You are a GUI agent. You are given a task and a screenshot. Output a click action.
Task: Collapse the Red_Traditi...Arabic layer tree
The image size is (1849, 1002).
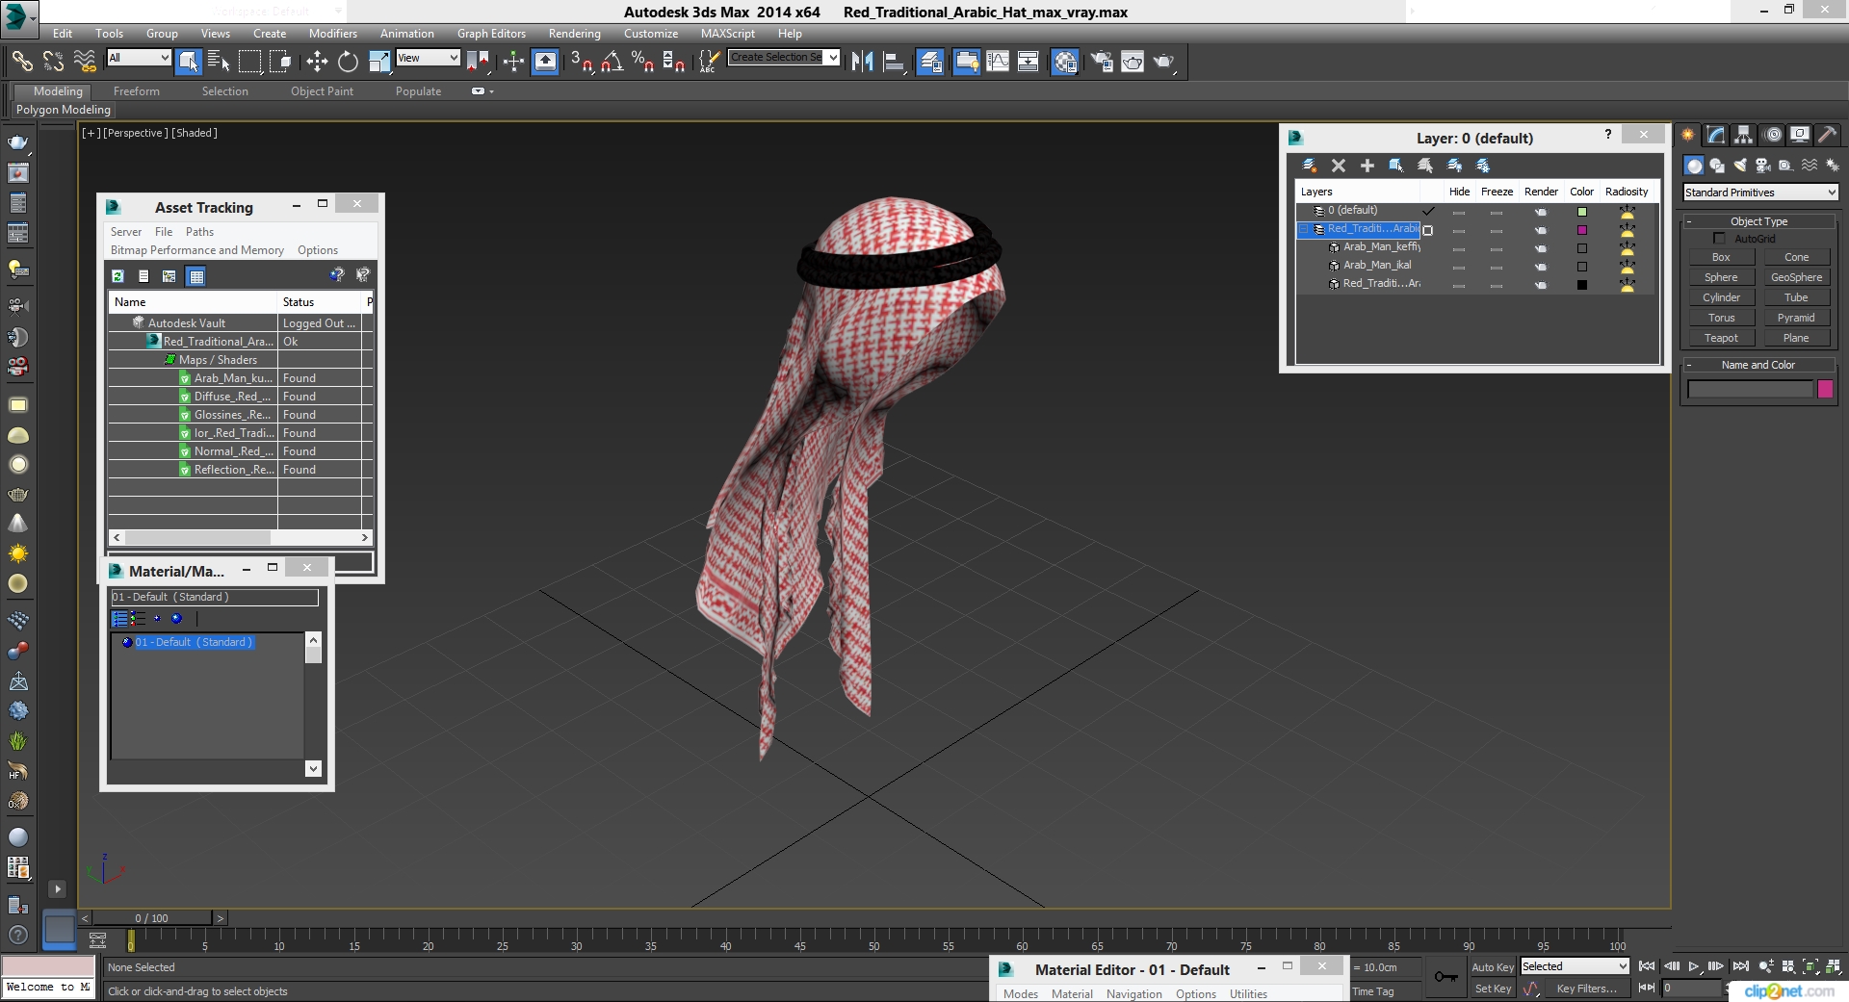coord(1304,230)
